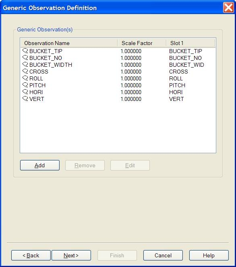Sort by Observation Name column header
The height and width of the screenshot is (267, 236).
click(x=69, y=43)
